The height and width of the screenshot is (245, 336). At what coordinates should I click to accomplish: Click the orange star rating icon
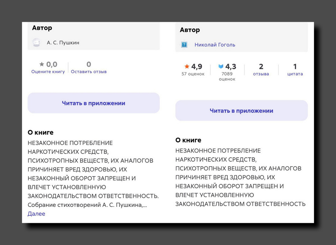pos(187,66)
